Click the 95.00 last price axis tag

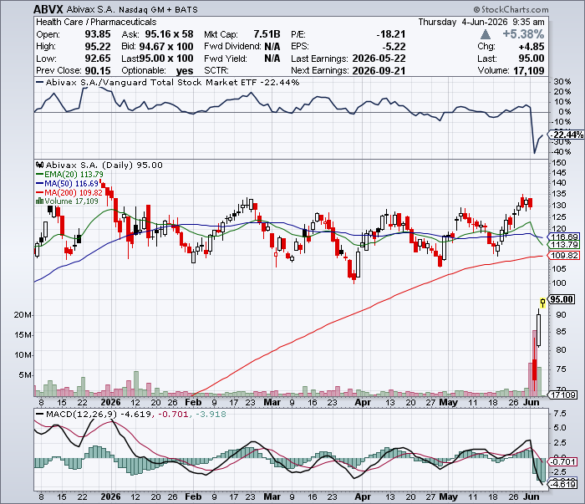click(562, 299)
